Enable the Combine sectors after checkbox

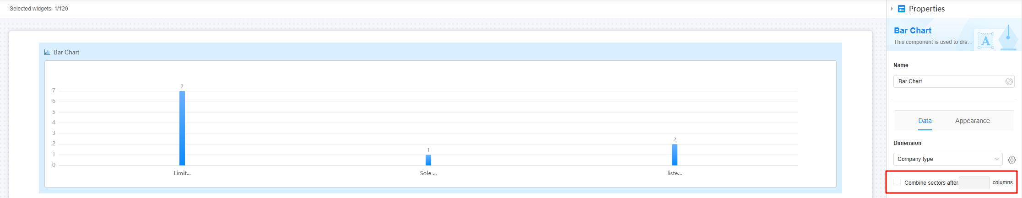897,182
